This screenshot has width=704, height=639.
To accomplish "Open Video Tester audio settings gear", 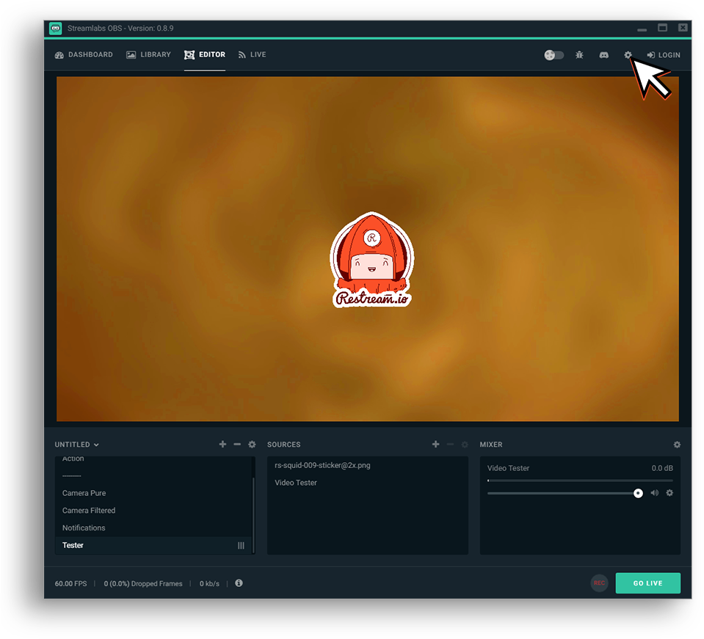I will pyautogui.click(x=669, y=493).
